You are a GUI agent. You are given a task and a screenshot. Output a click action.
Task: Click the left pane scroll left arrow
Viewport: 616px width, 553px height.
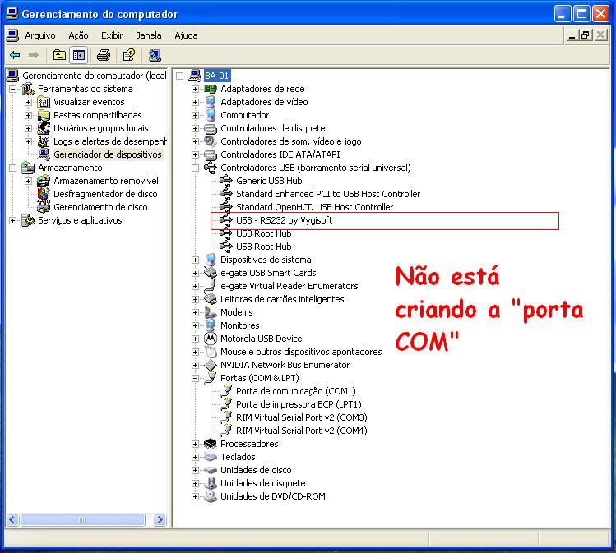click(x=12, y=520)
